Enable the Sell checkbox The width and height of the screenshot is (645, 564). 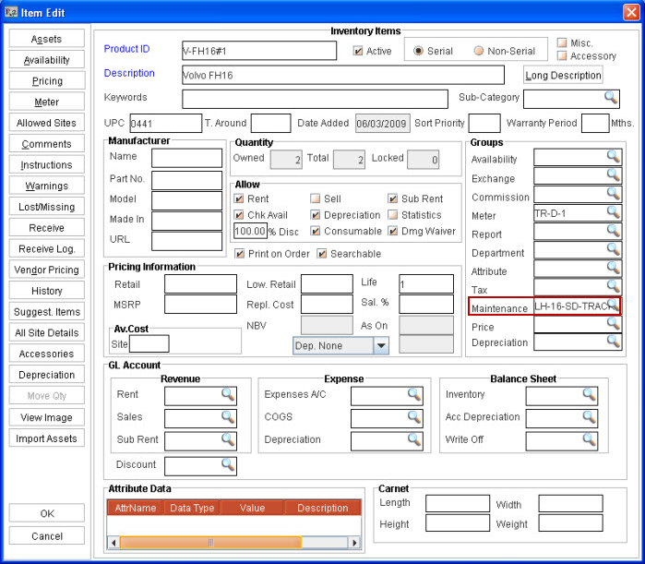316,198
